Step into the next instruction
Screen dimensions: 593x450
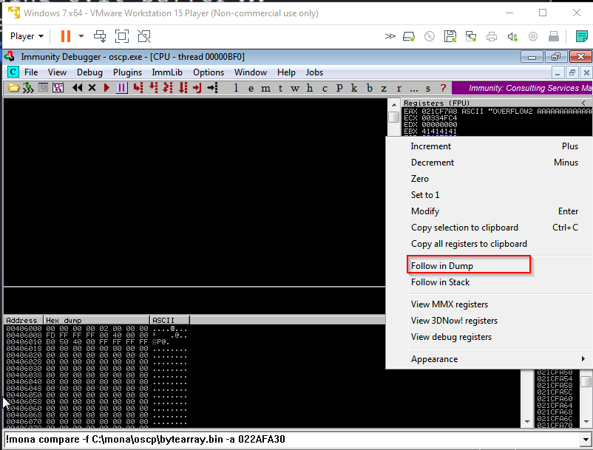click(x=138, y=87)
